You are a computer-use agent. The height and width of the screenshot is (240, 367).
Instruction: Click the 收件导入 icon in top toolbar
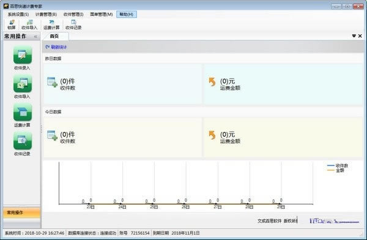(x=29, y=25)
